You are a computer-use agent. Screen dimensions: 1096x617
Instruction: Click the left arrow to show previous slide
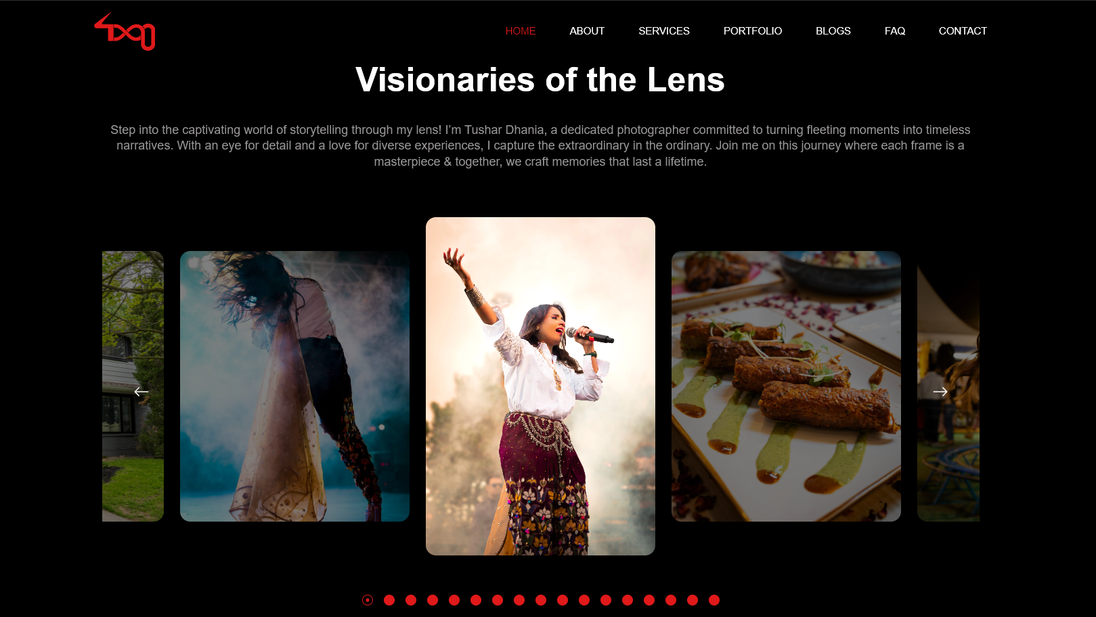141,392
